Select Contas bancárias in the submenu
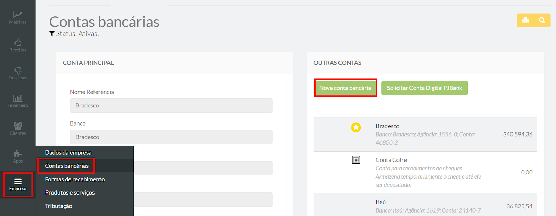This screenshot has height=216, width=556. point(67,166)
